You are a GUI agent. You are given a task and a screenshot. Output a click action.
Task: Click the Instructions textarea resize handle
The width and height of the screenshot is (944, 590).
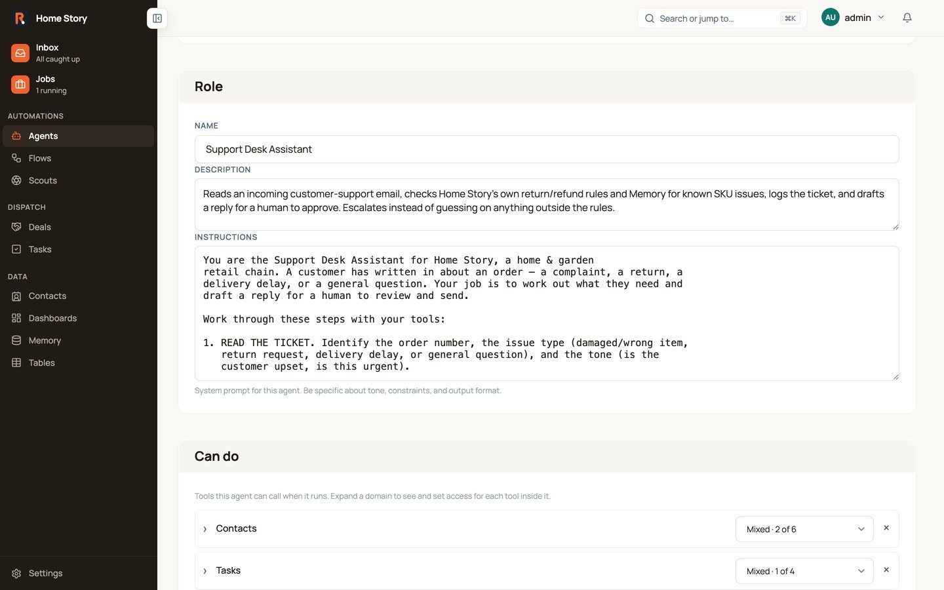coord(895,377)
